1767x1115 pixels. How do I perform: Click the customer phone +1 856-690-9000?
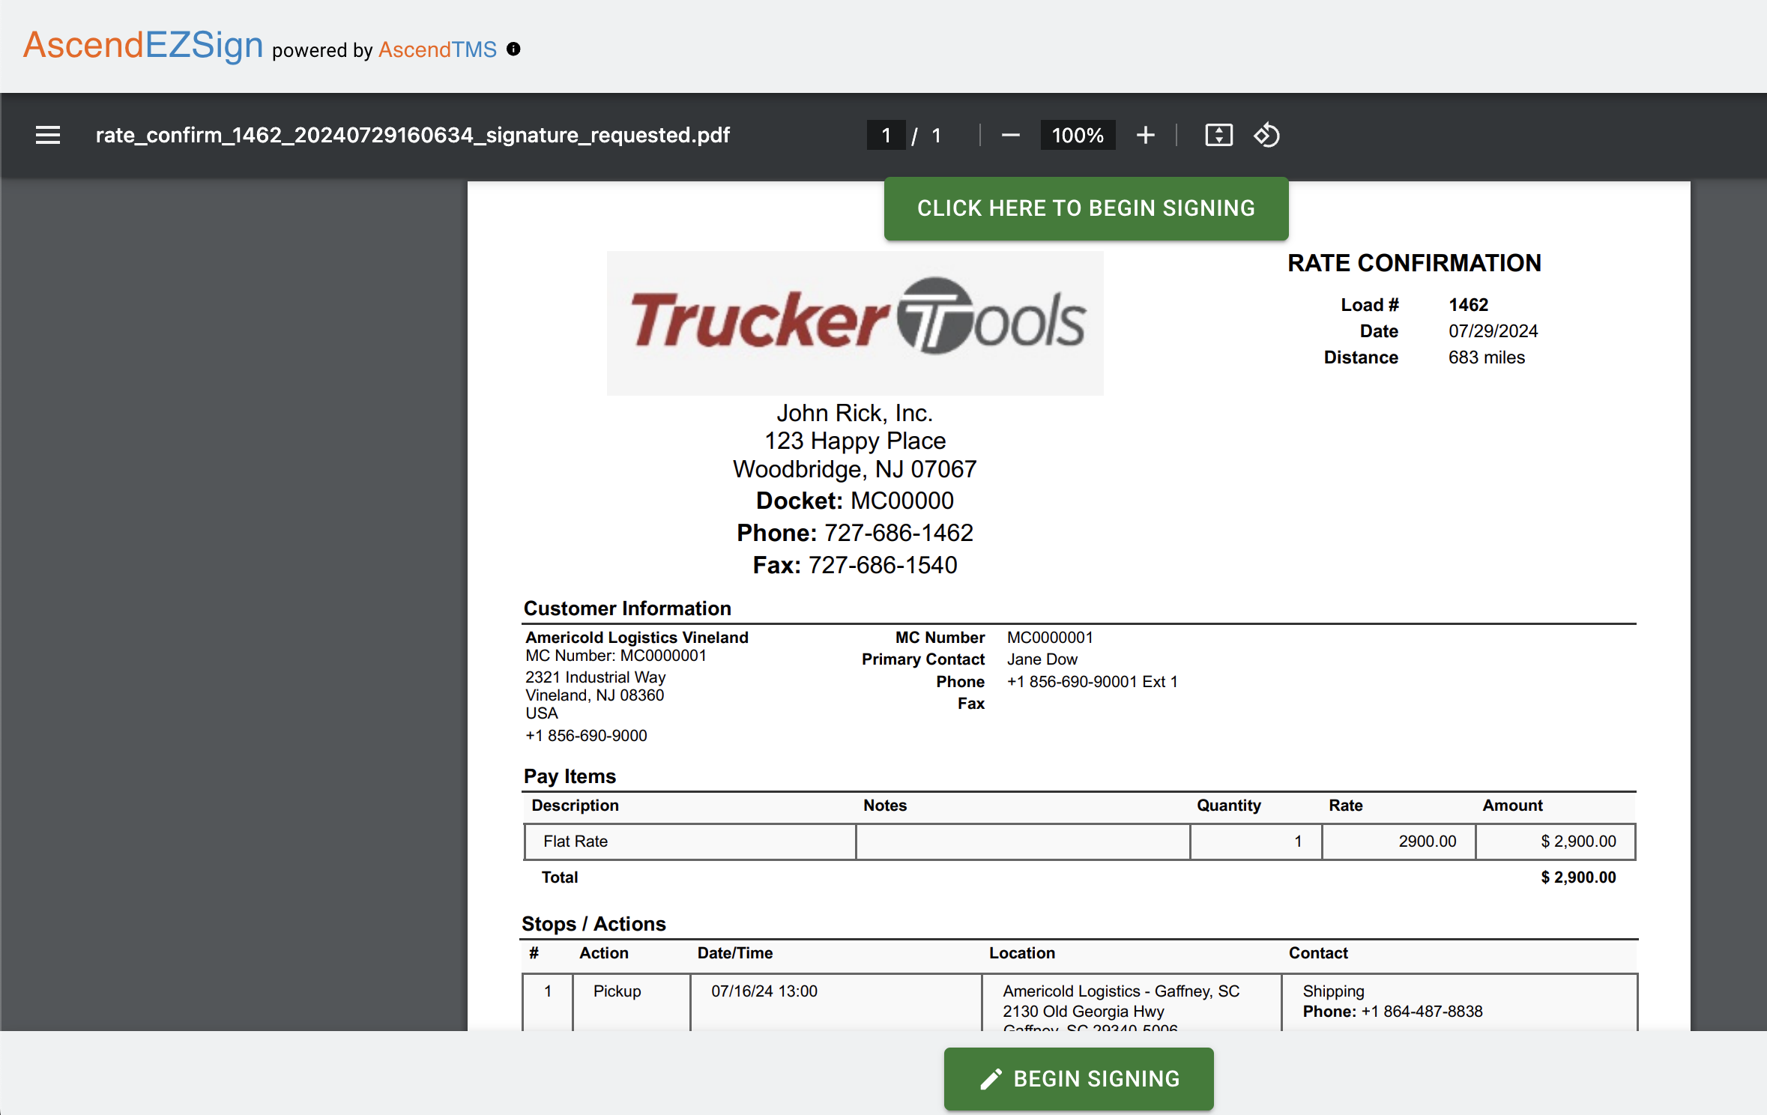tap(586, 736)
